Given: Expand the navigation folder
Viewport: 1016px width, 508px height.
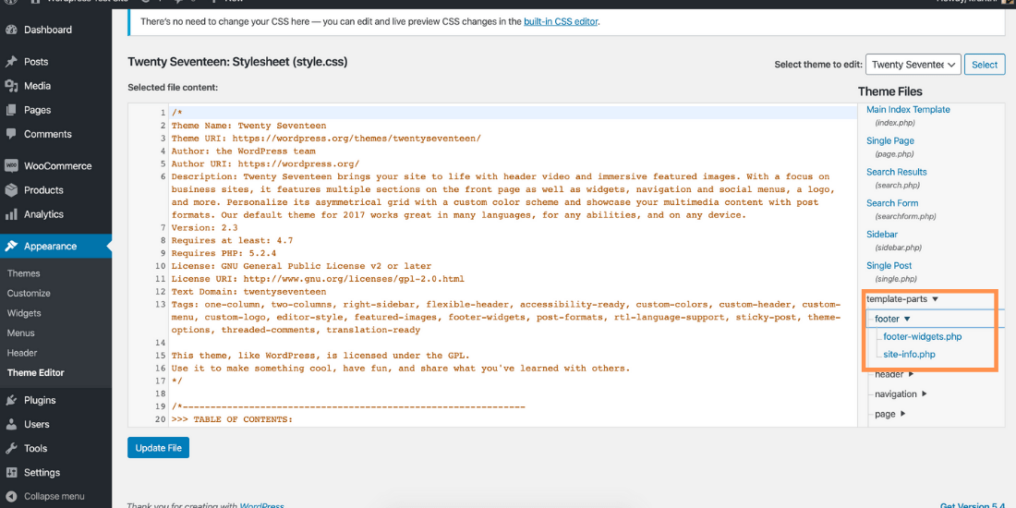Looking at the screenshot, I should (901, 394).
